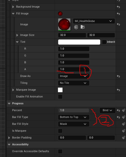Screen dimensions: 126x157
Task: Click the MI_HealthGlobe image thumbnail
Action: point(64,24)
